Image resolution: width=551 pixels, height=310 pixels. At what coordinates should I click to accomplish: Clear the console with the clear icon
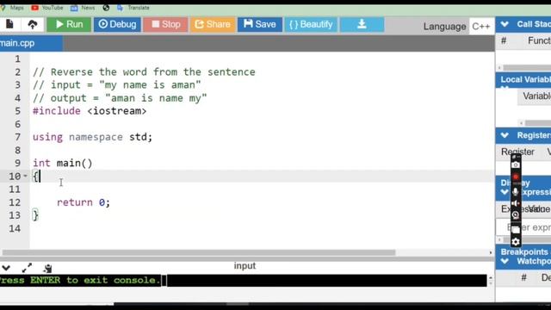[x=47, y=269]
